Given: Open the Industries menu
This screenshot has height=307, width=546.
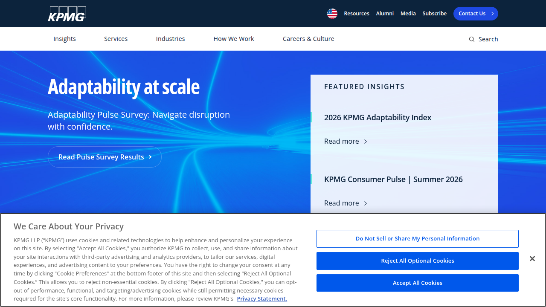Looking at the screenshot, I should [x=171, y=39].
